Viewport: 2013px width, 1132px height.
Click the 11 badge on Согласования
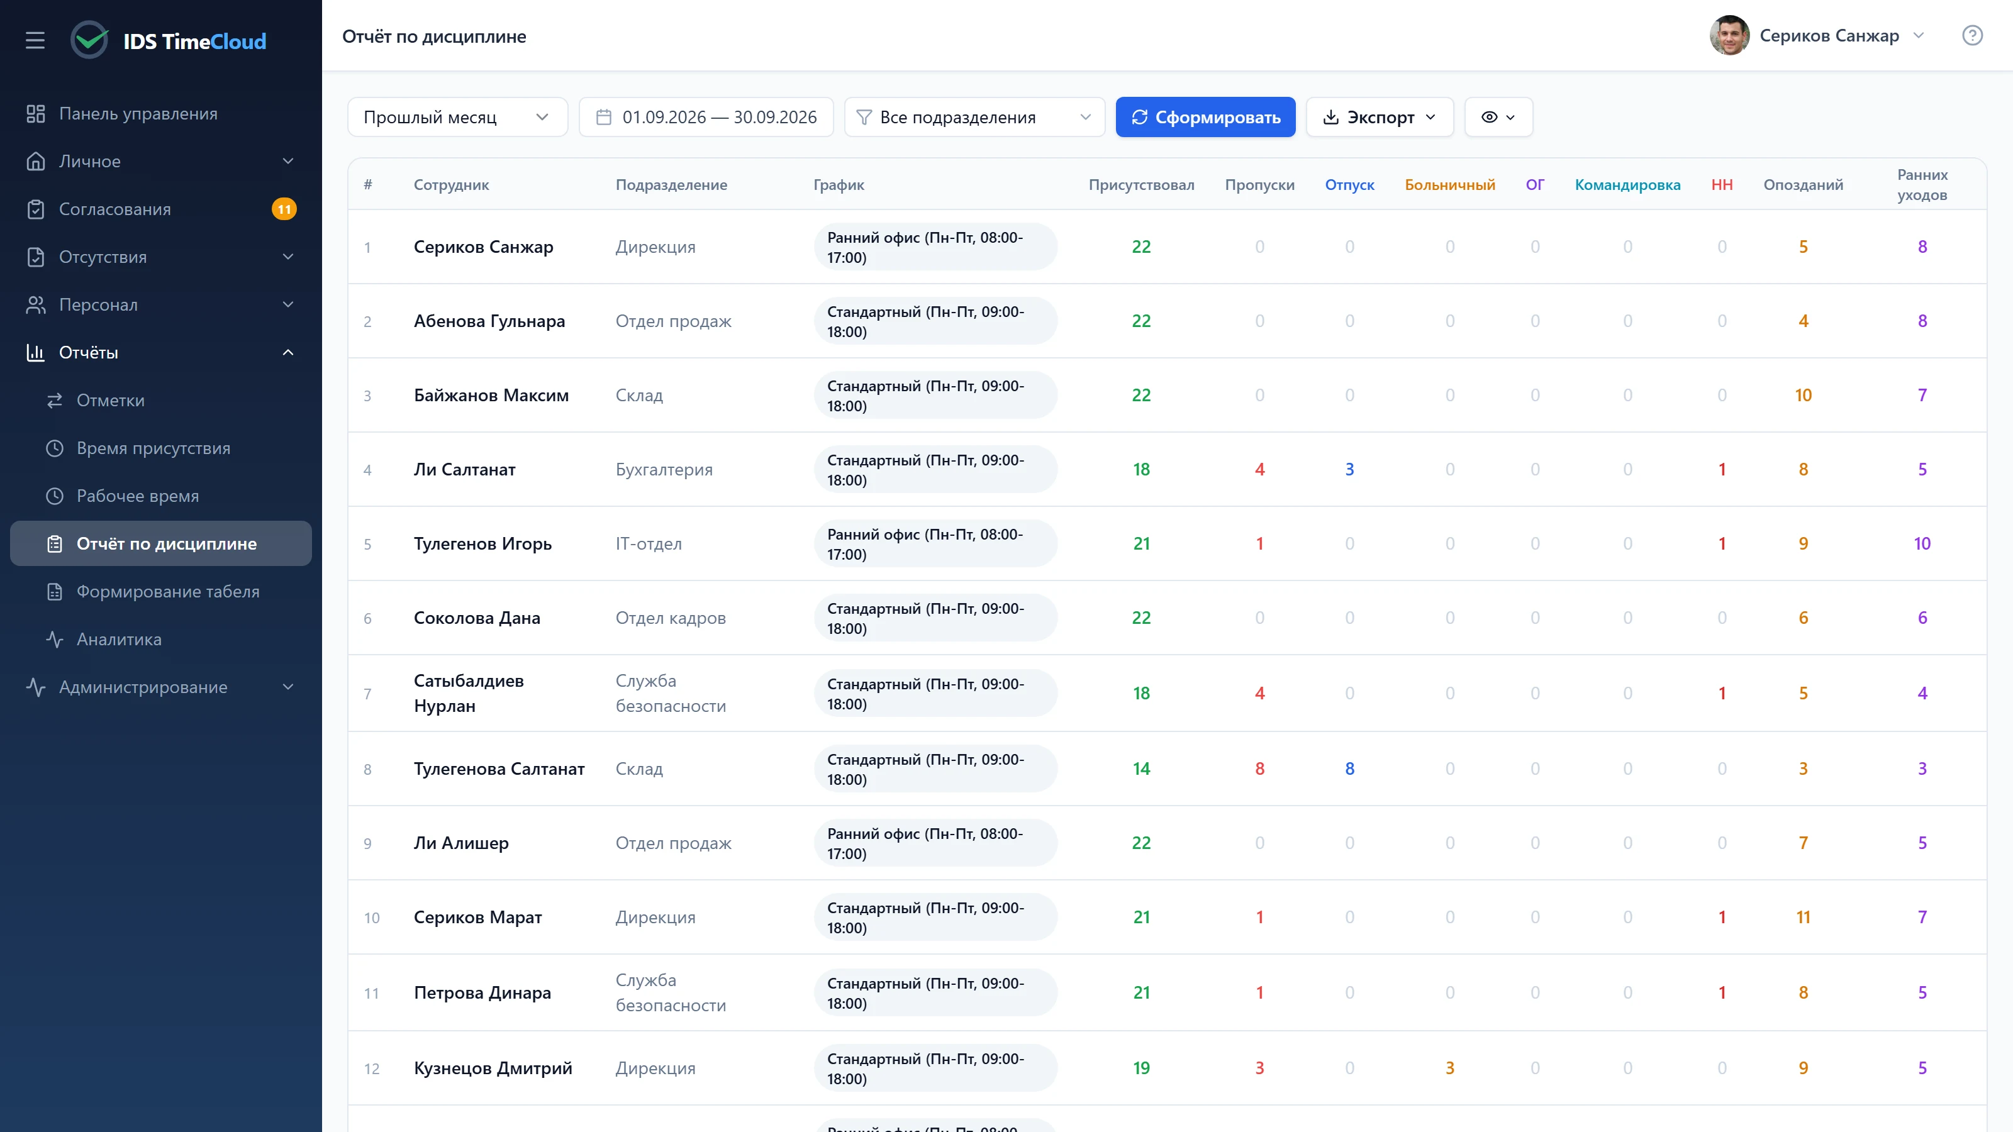pos(284,209)
